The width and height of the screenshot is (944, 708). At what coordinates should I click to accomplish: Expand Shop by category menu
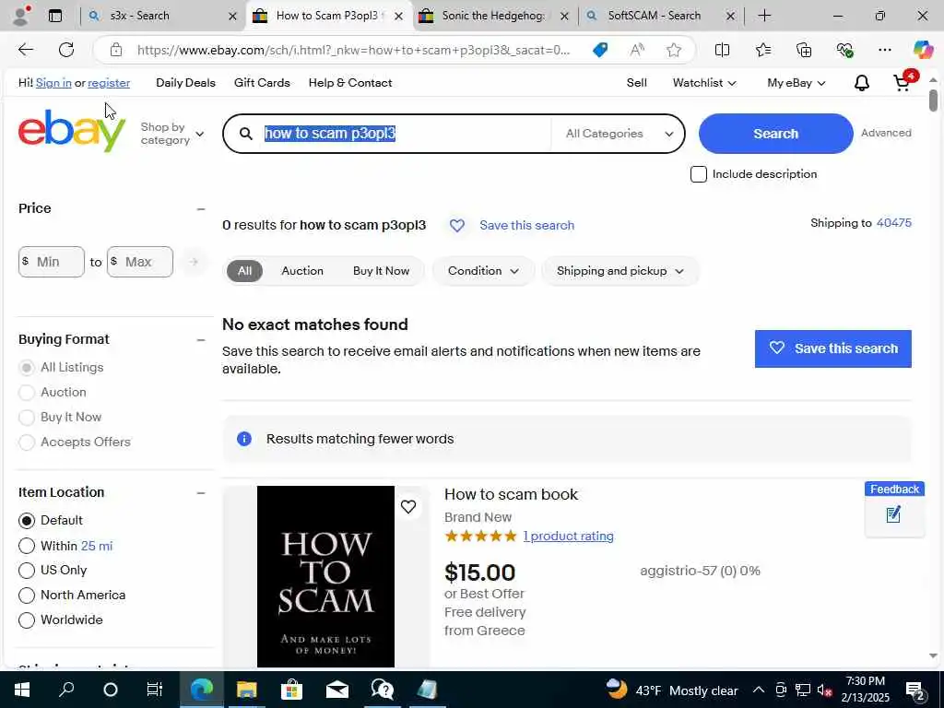[172, 134]
